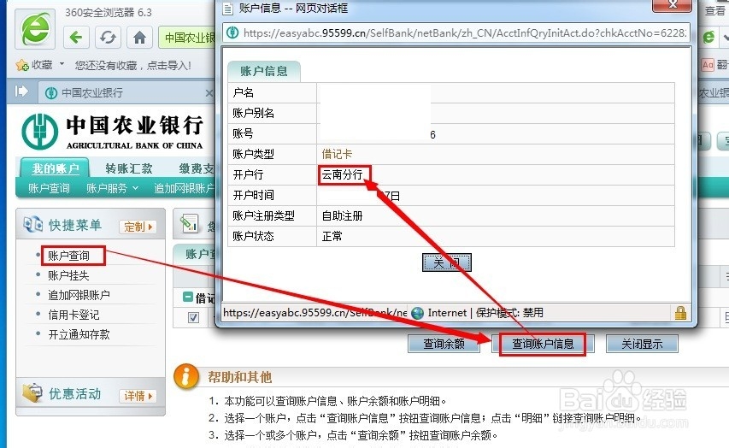
Task: Click the orange info icon beside 帮助和其他
Action: click(x=186, y=376)
